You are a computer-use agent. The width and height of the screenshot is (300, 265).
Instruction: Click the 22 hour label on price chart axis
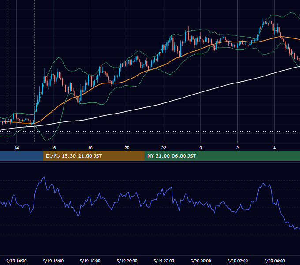click(x=164, y=148)
